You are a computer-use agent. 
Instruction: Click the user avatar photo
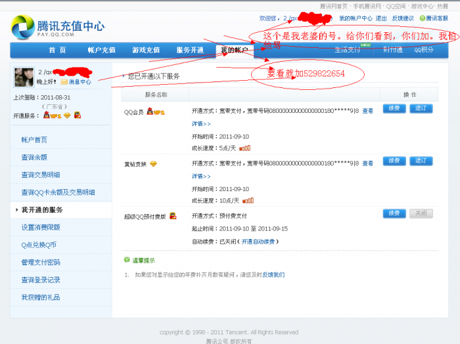coord(24,77)
